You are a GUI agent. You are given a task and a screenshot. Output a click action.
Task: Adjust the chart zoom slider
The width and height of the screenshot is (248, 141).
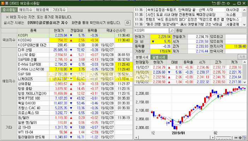224,137
